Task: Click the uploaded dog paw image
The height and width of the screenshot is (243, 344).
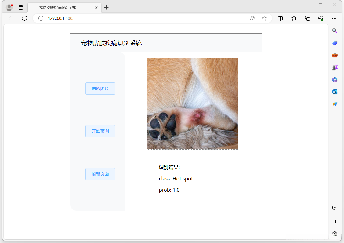Action: point(192,103)
